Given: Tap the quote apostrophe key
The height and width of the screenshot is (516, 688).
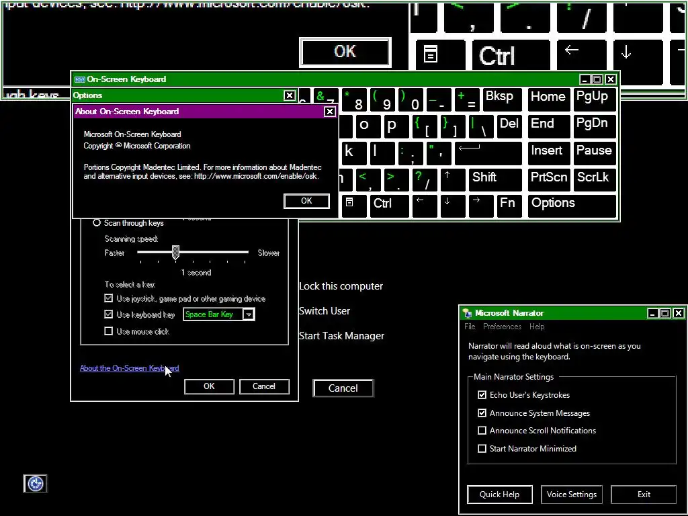Looking at the screenshot, I should 438,153.
